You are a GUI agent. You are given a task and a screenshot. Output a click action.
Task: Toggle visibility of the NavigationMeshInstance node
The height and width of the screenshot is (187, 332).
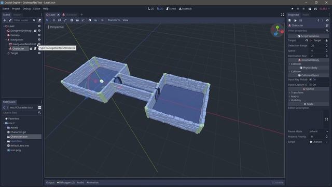click(x=39, y=44)
